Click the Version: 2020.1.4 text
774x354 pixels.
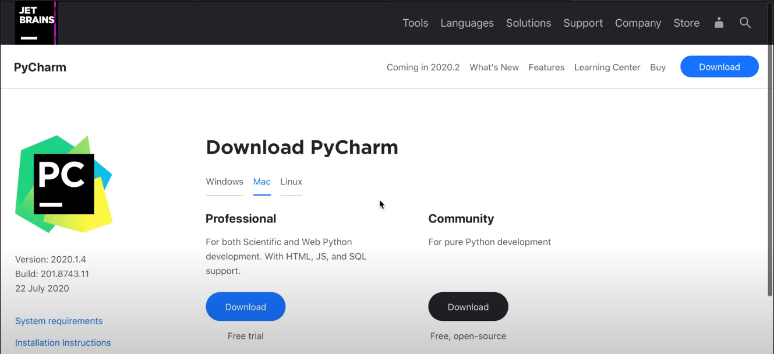(51, 260)
